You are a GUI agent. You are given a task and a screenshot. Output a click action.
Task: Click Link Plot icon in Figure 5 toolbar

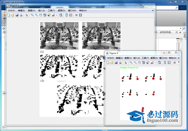point(159,63)
